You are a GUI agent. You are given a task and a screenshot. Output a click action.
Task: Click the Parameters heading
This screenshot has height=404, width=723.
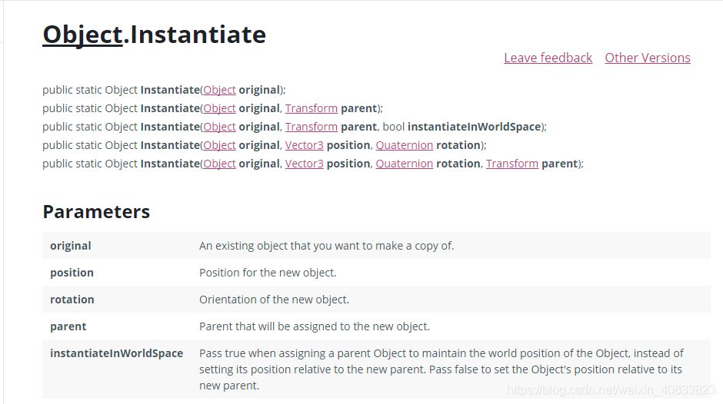pyautogui.click(x=96, y=212)
